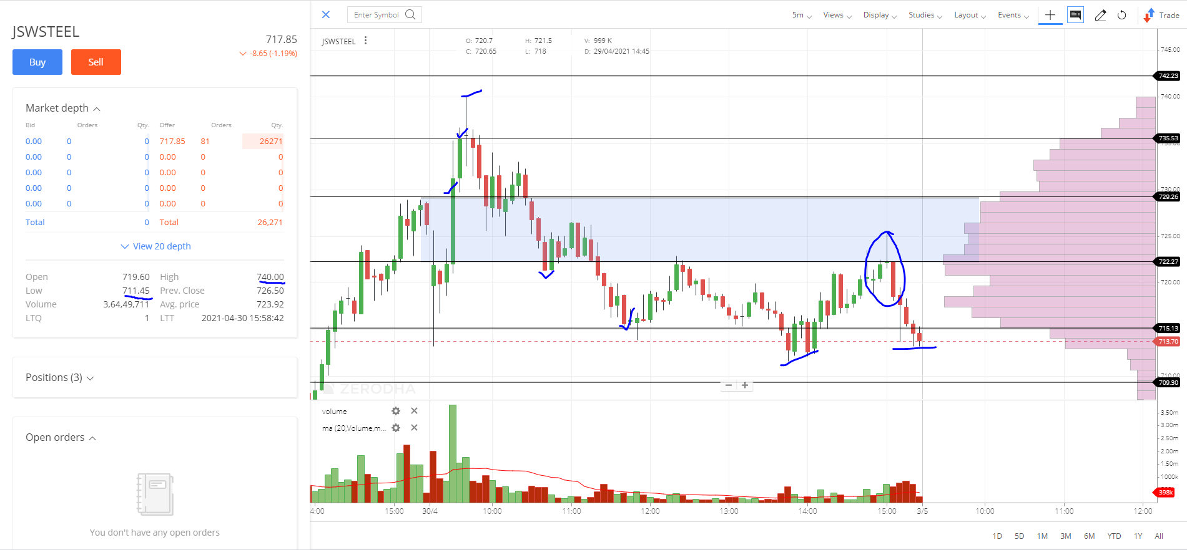Select the pencil drawing tool

click(1100, 15)
